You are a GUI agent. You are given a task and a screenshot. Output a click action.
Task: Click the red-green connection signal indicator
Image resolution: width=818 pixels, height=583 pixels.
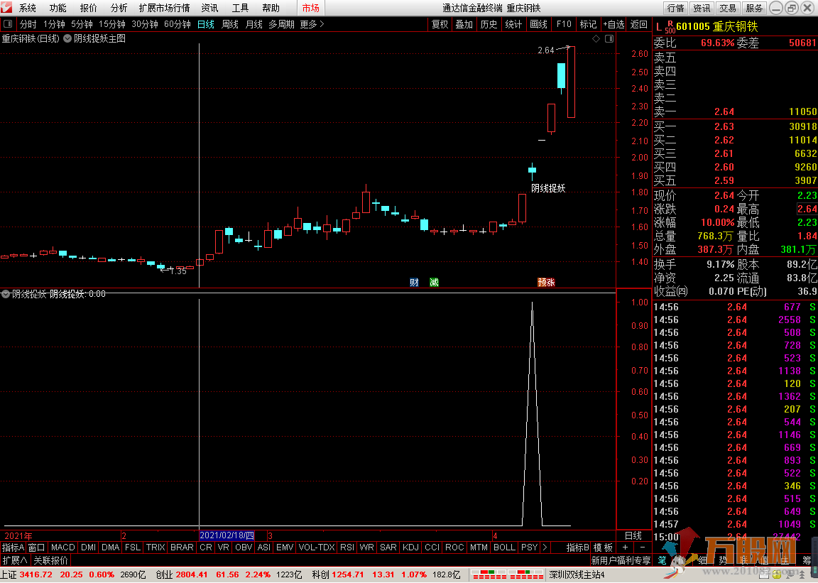click(506, 574)
